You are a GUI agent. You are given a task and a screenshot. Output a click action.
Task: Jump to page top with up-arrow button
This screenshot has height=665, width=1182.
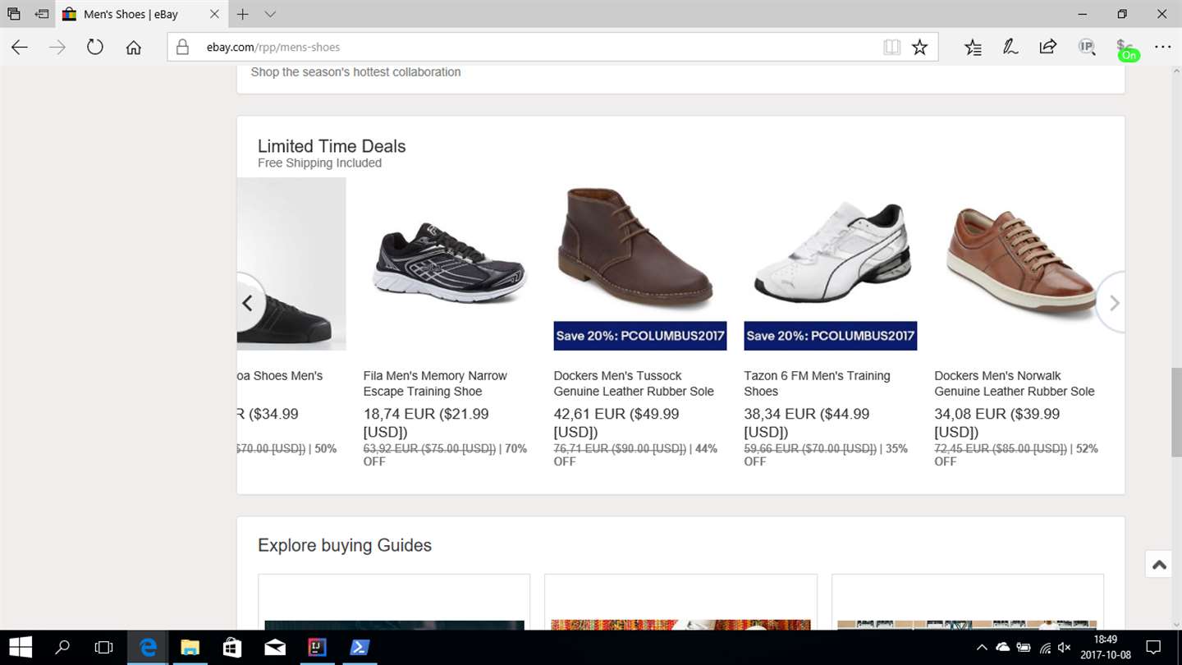(x=1159, y=564)
